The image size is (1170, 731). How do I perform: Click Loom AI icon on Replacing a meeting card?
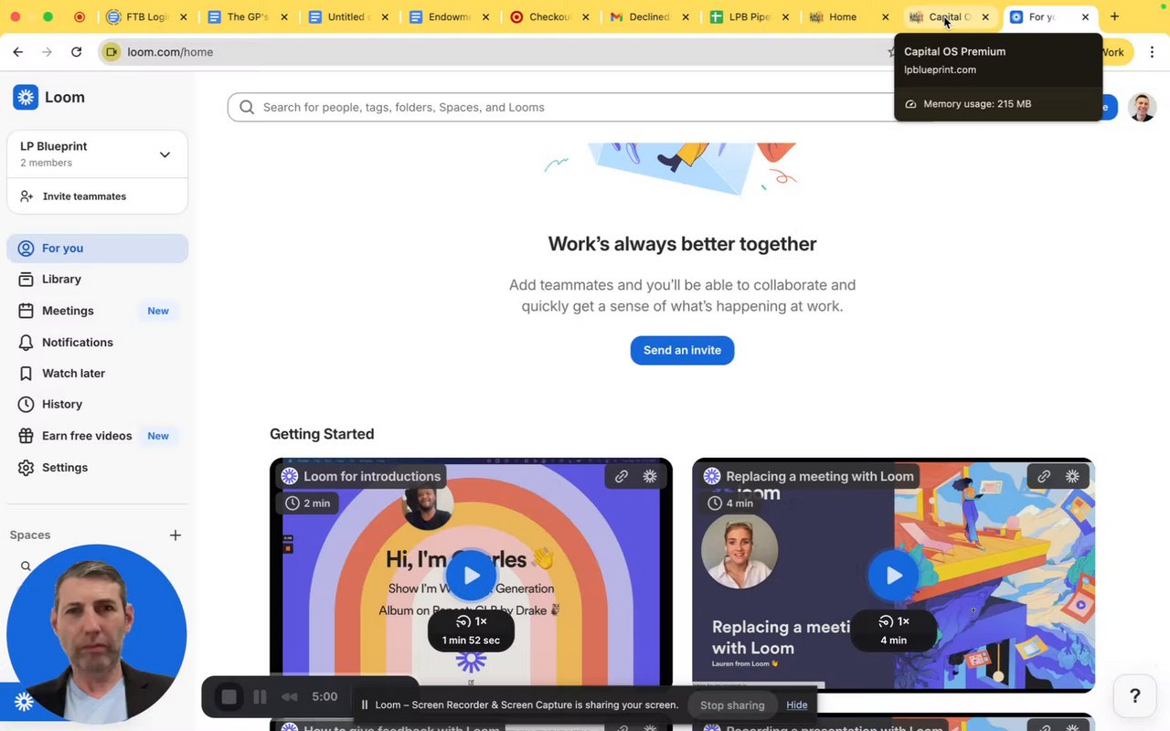click(1072, 476)
